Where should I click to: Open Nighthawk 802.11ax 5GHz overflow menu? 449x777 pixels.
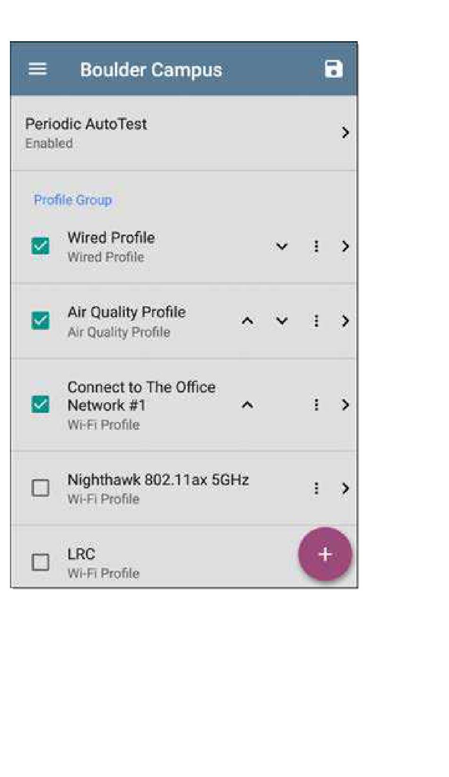(316, 488)
